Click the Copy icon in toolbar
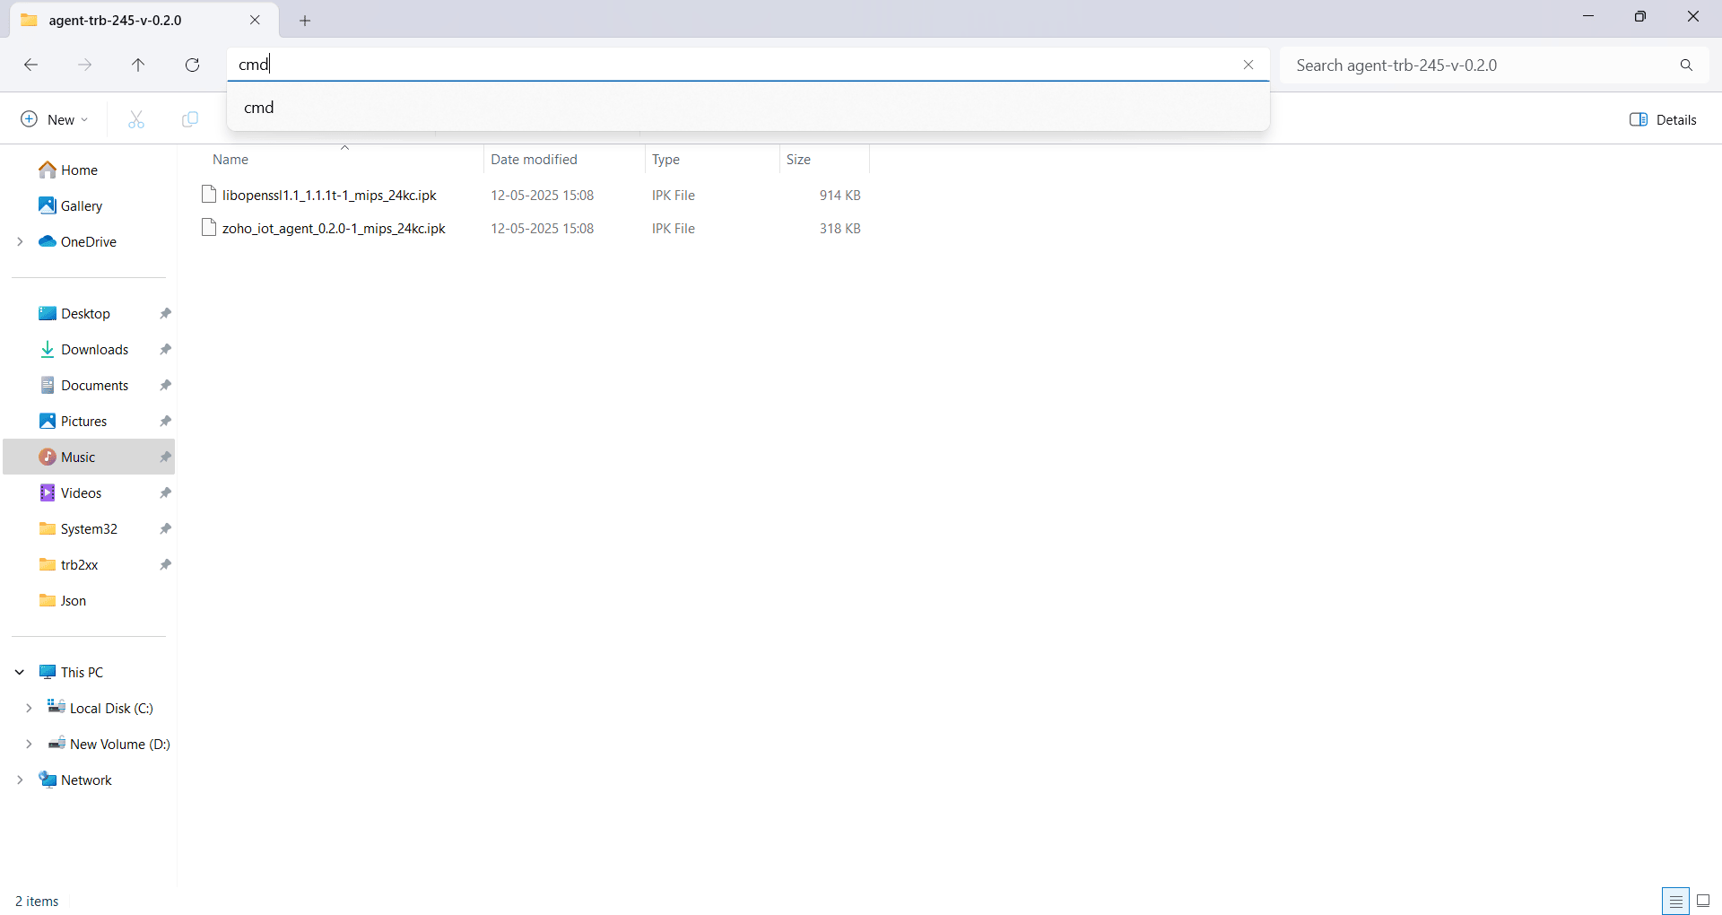This screenshot has height=915, width=1722. coord(190,119)
